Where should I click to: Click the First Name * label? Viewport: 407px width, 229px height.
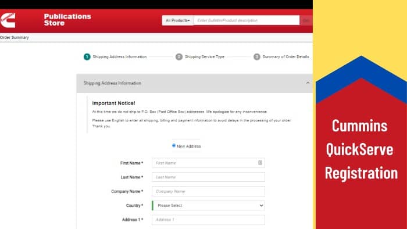131,163
